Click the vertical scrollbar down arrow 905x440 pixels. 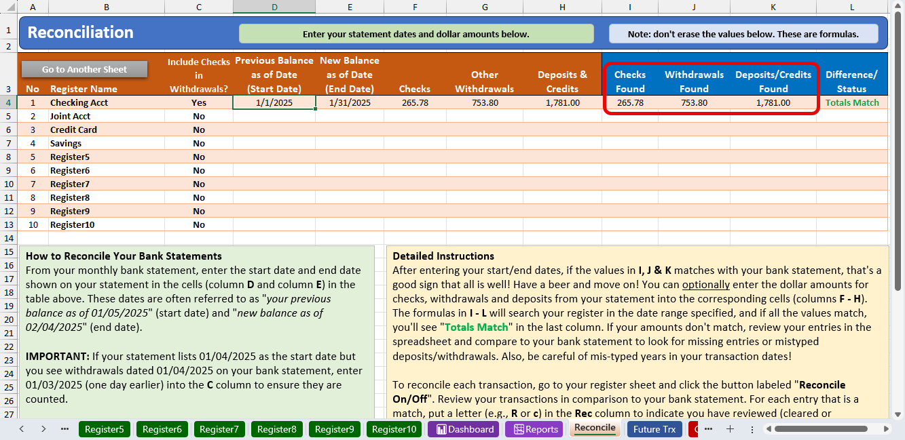(x=898, y=414)
